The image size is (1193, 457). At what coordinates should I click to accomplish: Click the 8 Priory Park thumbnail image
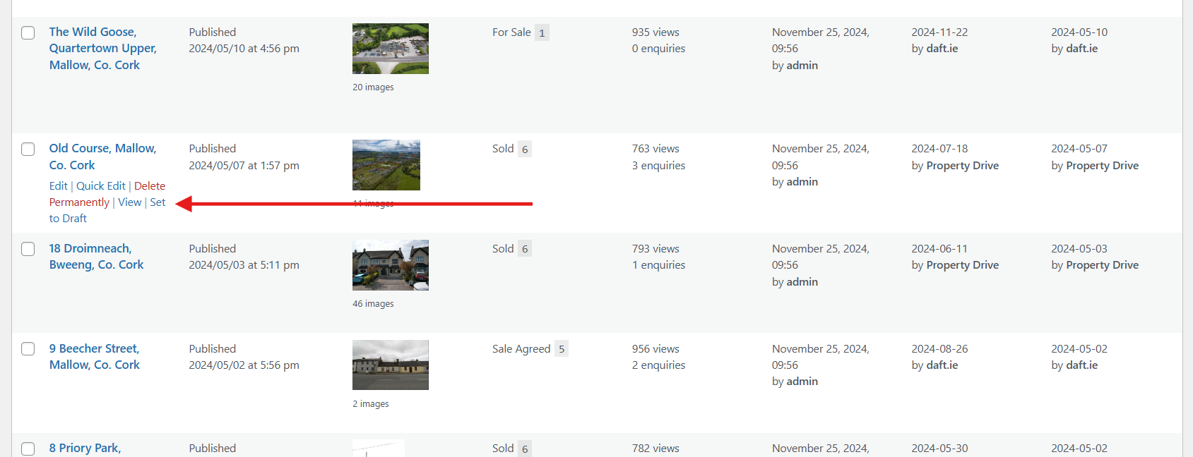tap(378, 449)
